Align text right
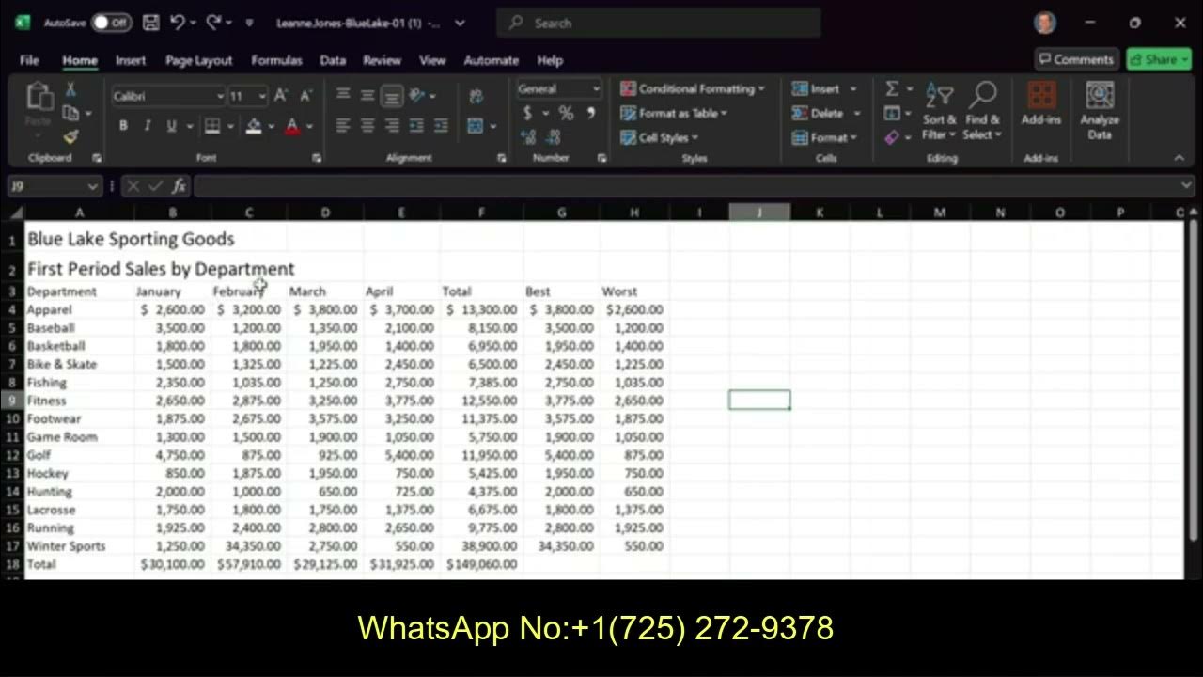1203x677 pixels. [x=392, y=125]
